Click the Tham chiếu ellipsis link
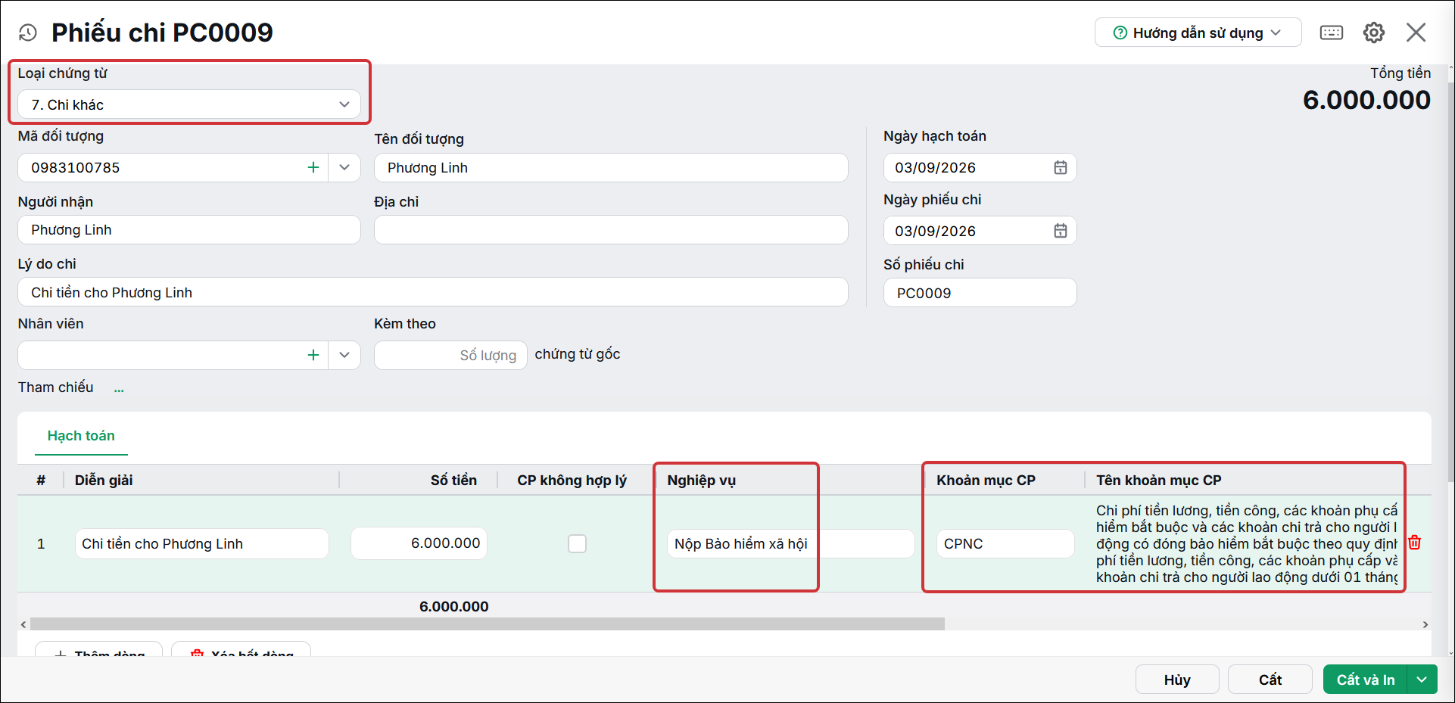 (119, 389)
